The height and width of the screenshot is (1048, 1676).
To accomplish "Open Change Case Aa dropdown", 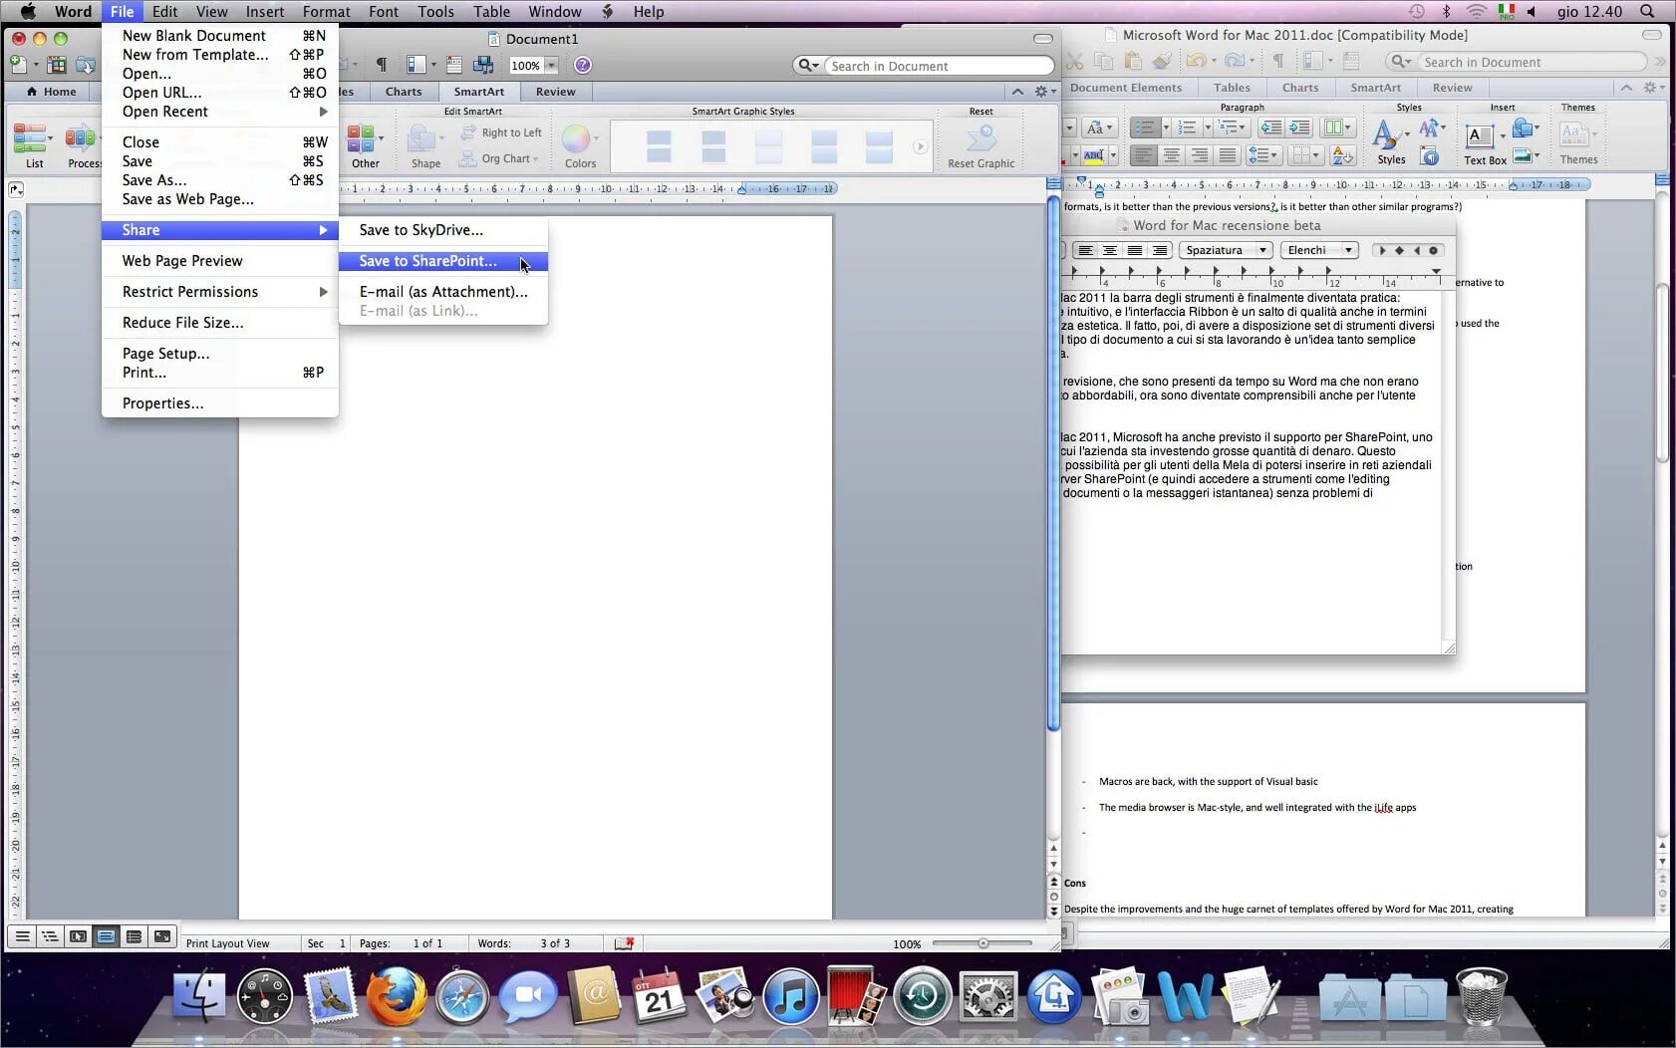I will (x=1099, y=128).
